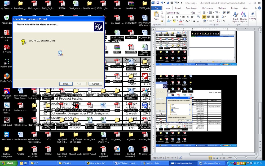This screenshot has height=166, width=265.
Task: Select the BullGuard desktop icon
Action: pyautogui.click(x=145, y=76)
